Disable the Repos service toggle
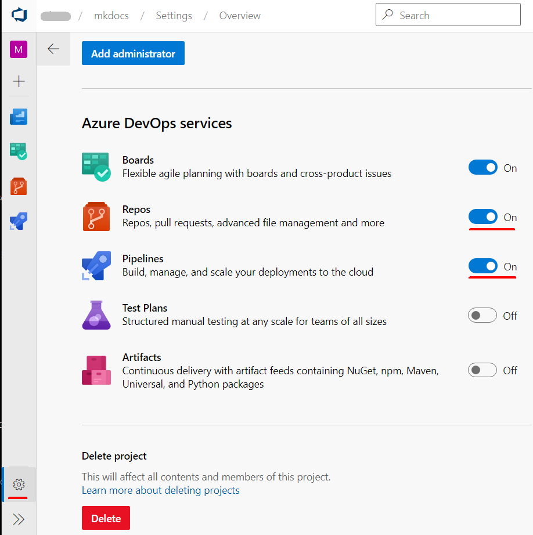Image resolution: width=533 pixels, height=535 pixels. (x=483, y=217)
